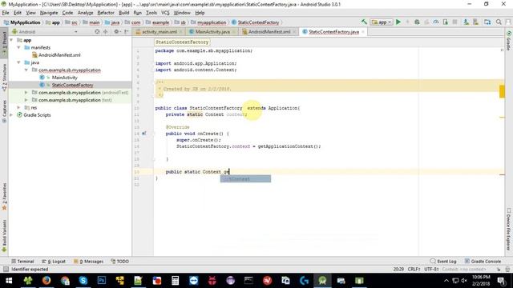Viewport: 513px width, 288px height.
Task: Toggle the read-only lock icon in status bar
Action: [499, 269]
